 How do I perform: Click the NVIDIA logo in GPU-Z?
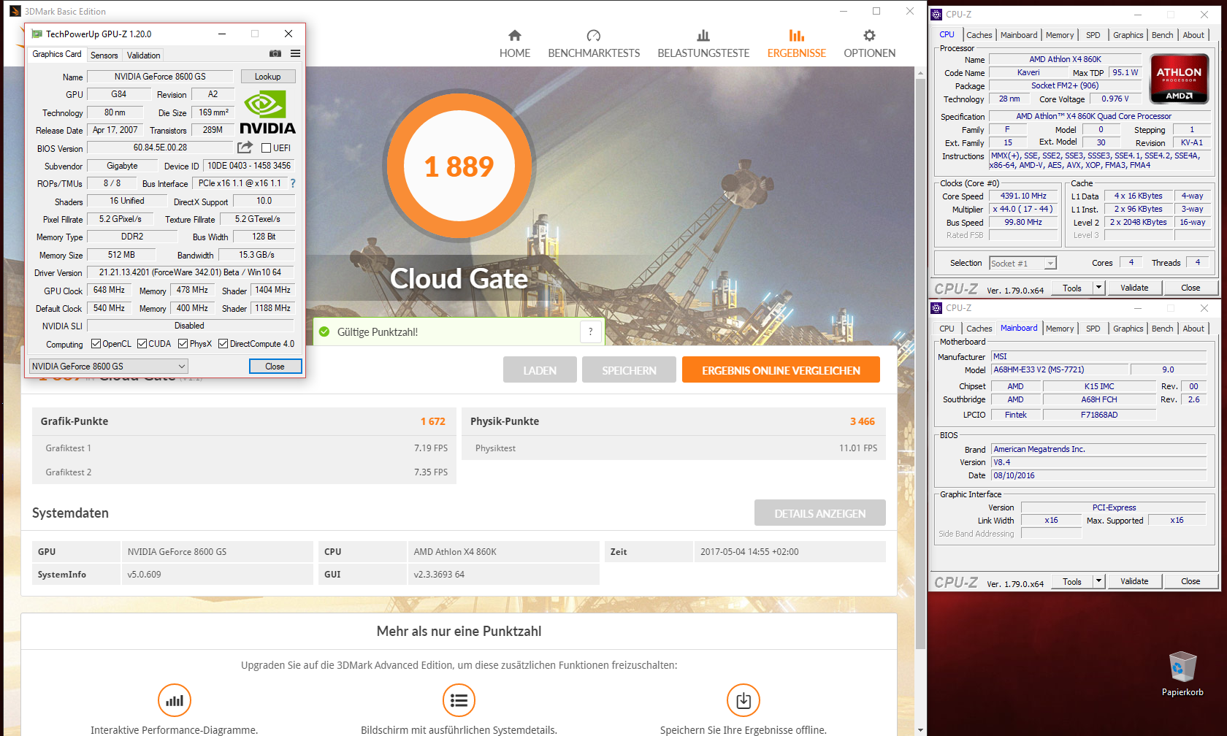coord(267,112)
